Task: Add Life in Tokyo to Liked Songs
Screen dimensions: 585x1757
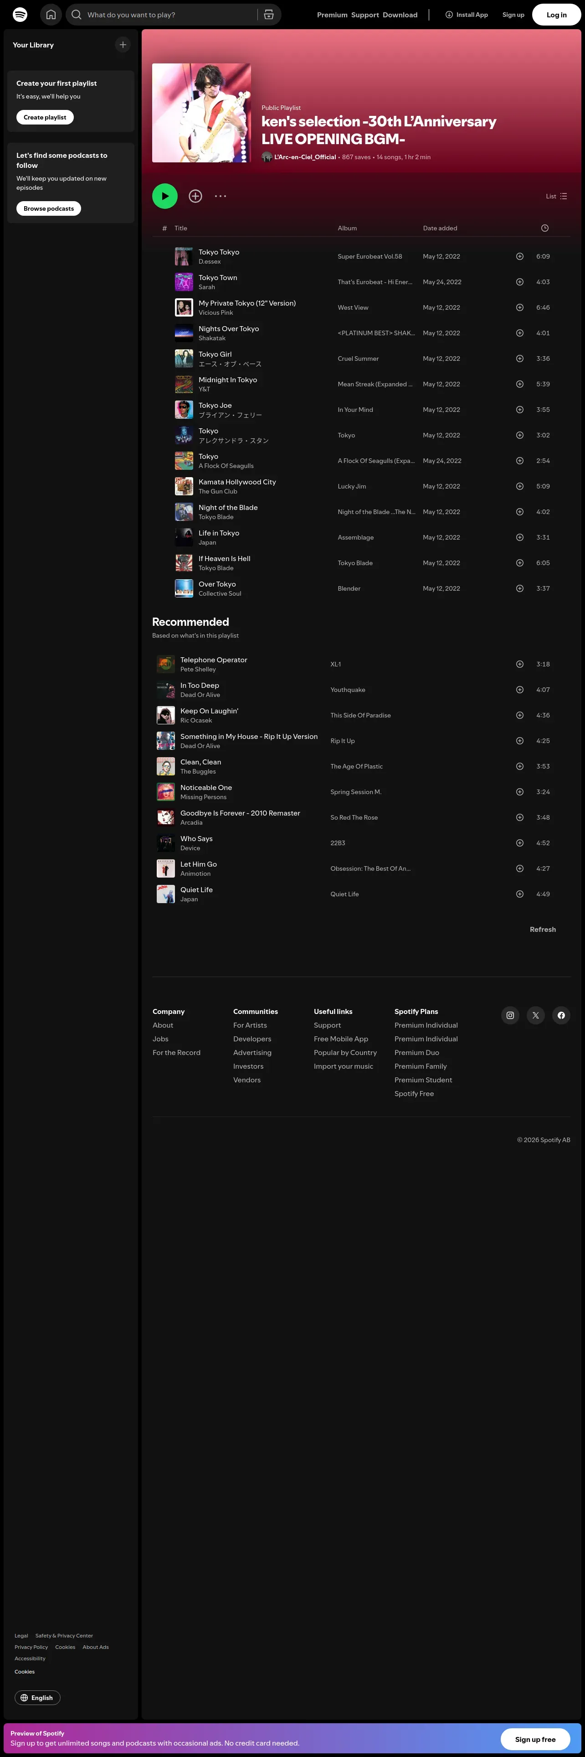Action: pyautogui.click(x=520, y=537)
